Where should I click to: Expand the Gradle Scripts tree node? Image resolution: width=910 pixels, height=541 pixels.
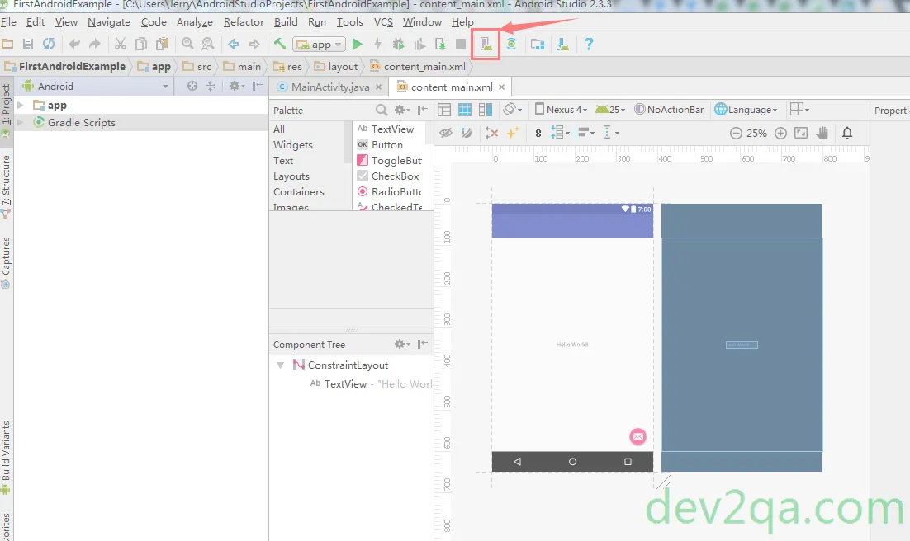click(x=21, y=122)
